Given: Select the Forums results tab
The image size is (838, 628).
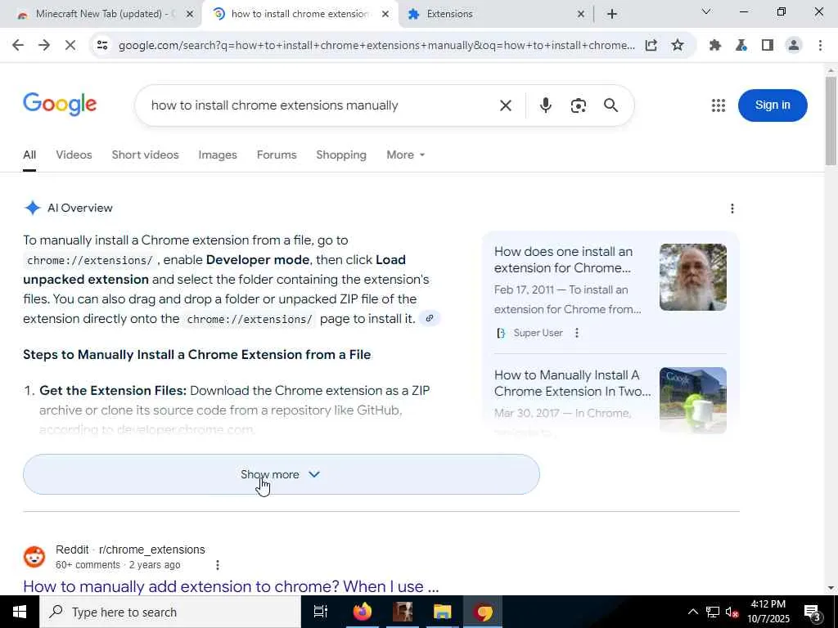Looking at the screenshot, I should point(277,155).
